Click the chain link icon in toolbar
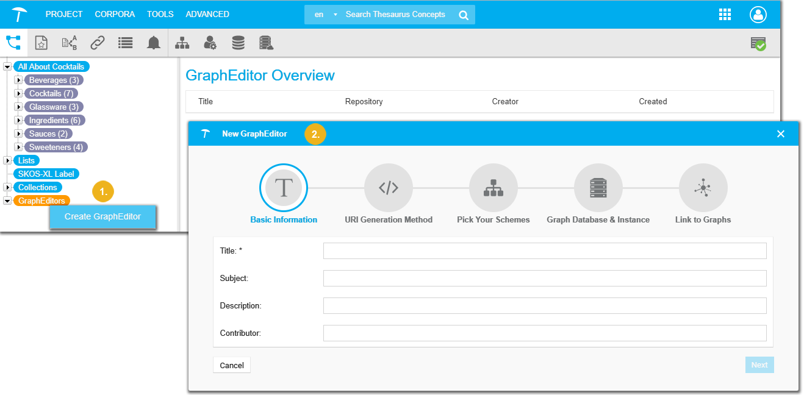Viewport: 804px width, 395px height. coord(98,43)
